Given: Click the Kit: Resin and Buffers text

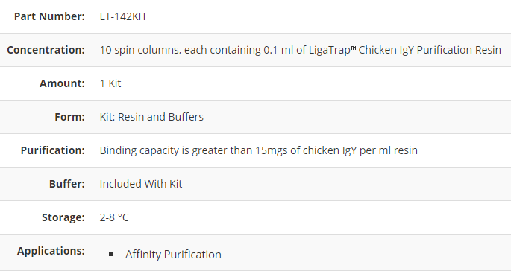Looking at the screenshot, I should 151,117.
